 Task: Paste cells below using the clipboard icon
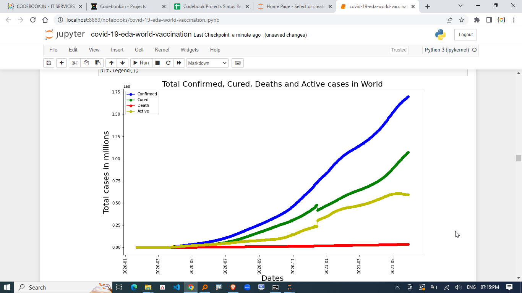(98, 63)
